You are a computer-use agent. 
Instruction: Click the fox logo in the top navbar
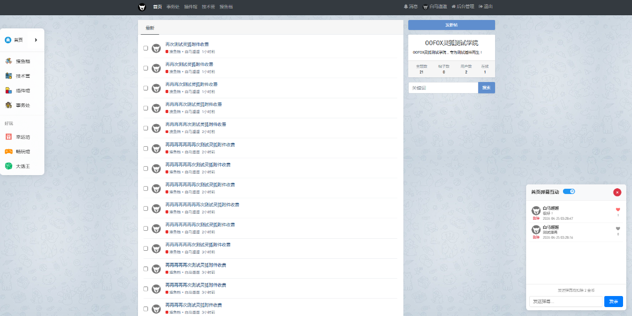tap(142, 7)
